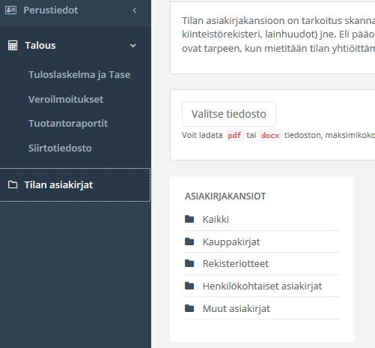Go to Veroilmoitukset in the sidebar
This screenshot has width=375, height=348.
tap(66, 99)
